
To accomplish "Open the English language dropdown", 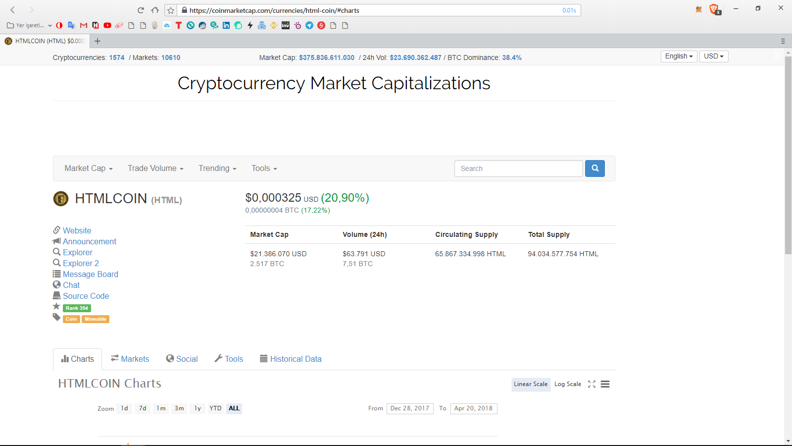I will (679, 56).
